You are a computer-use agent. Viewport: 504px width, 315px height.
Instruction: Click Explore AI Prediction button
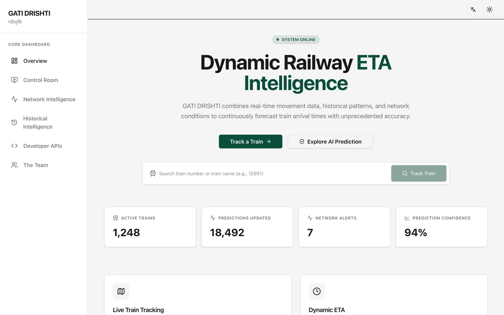(330, 142)
